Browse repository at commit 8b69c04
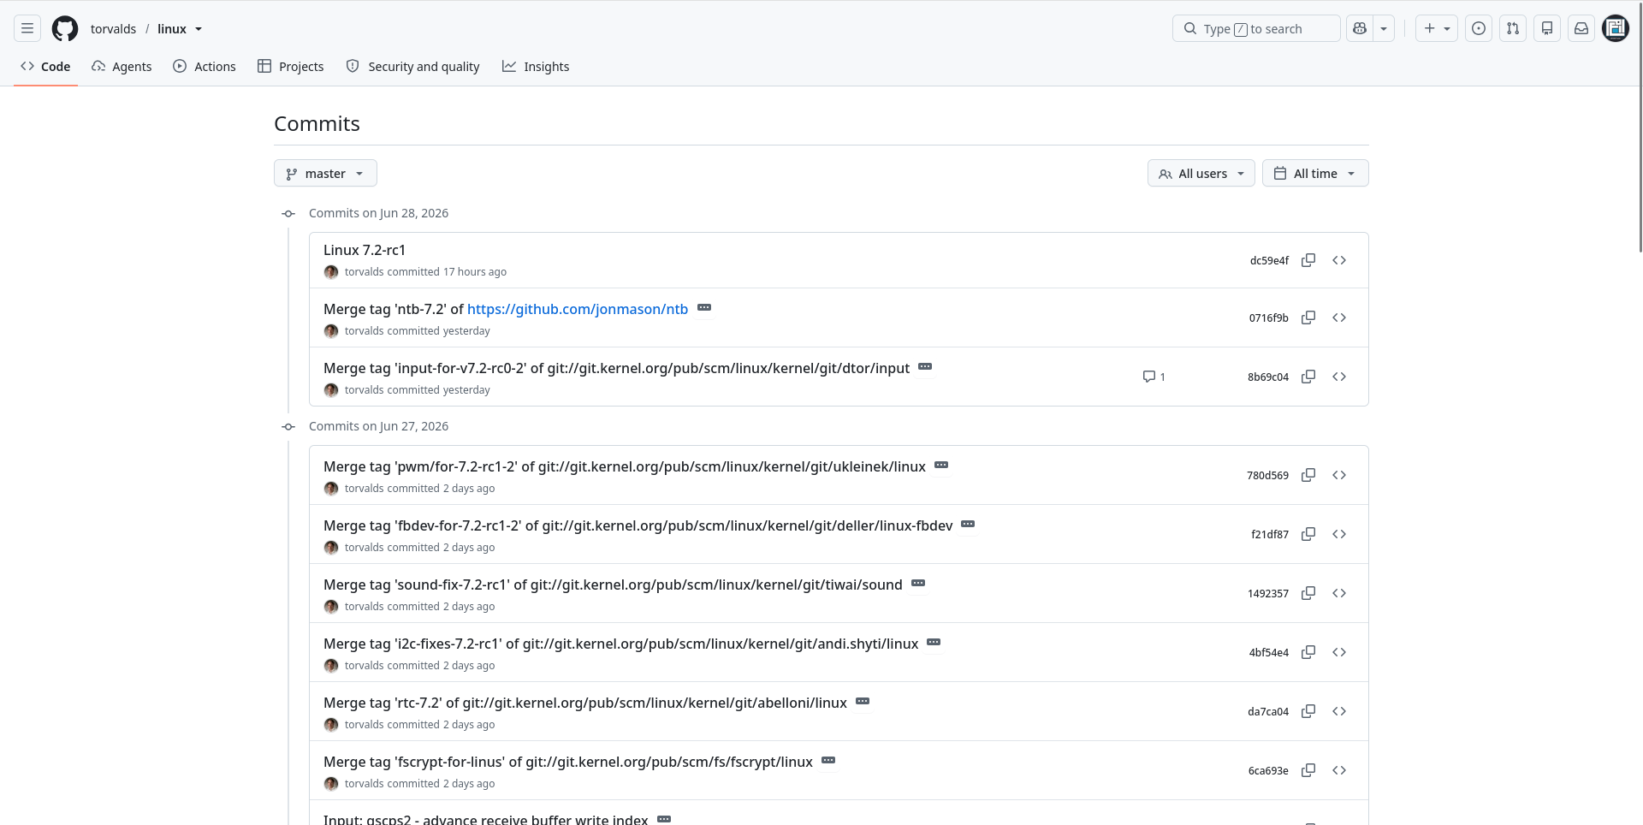 [x=1339, y=377]
